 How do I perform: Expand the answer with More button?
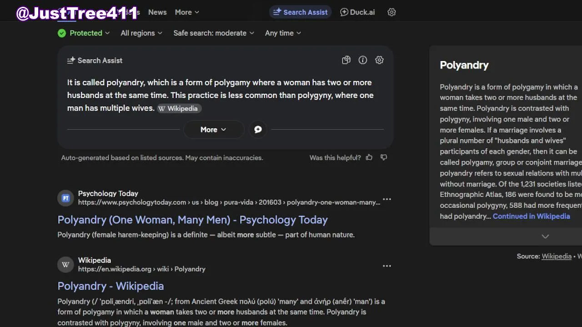(213, 129)
